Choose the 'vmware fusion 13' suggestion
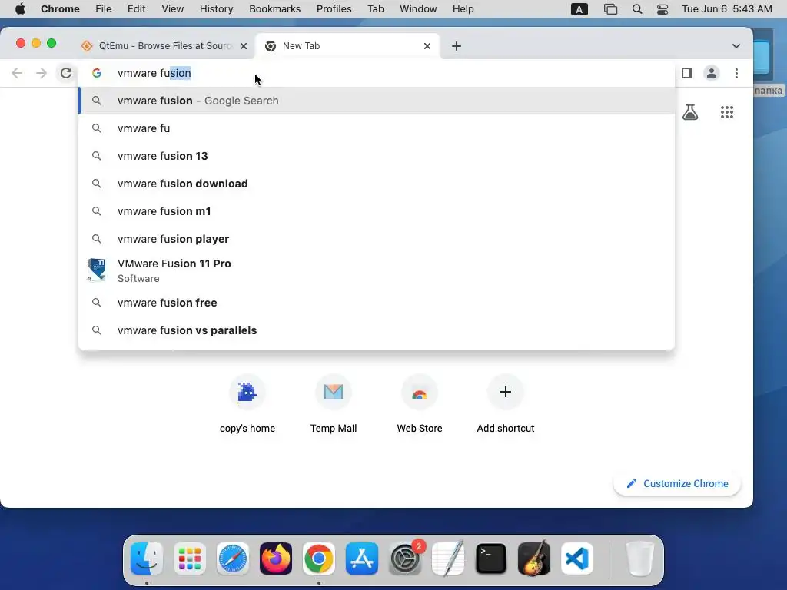Screen dimensions: 787x590 pos(377,156)
